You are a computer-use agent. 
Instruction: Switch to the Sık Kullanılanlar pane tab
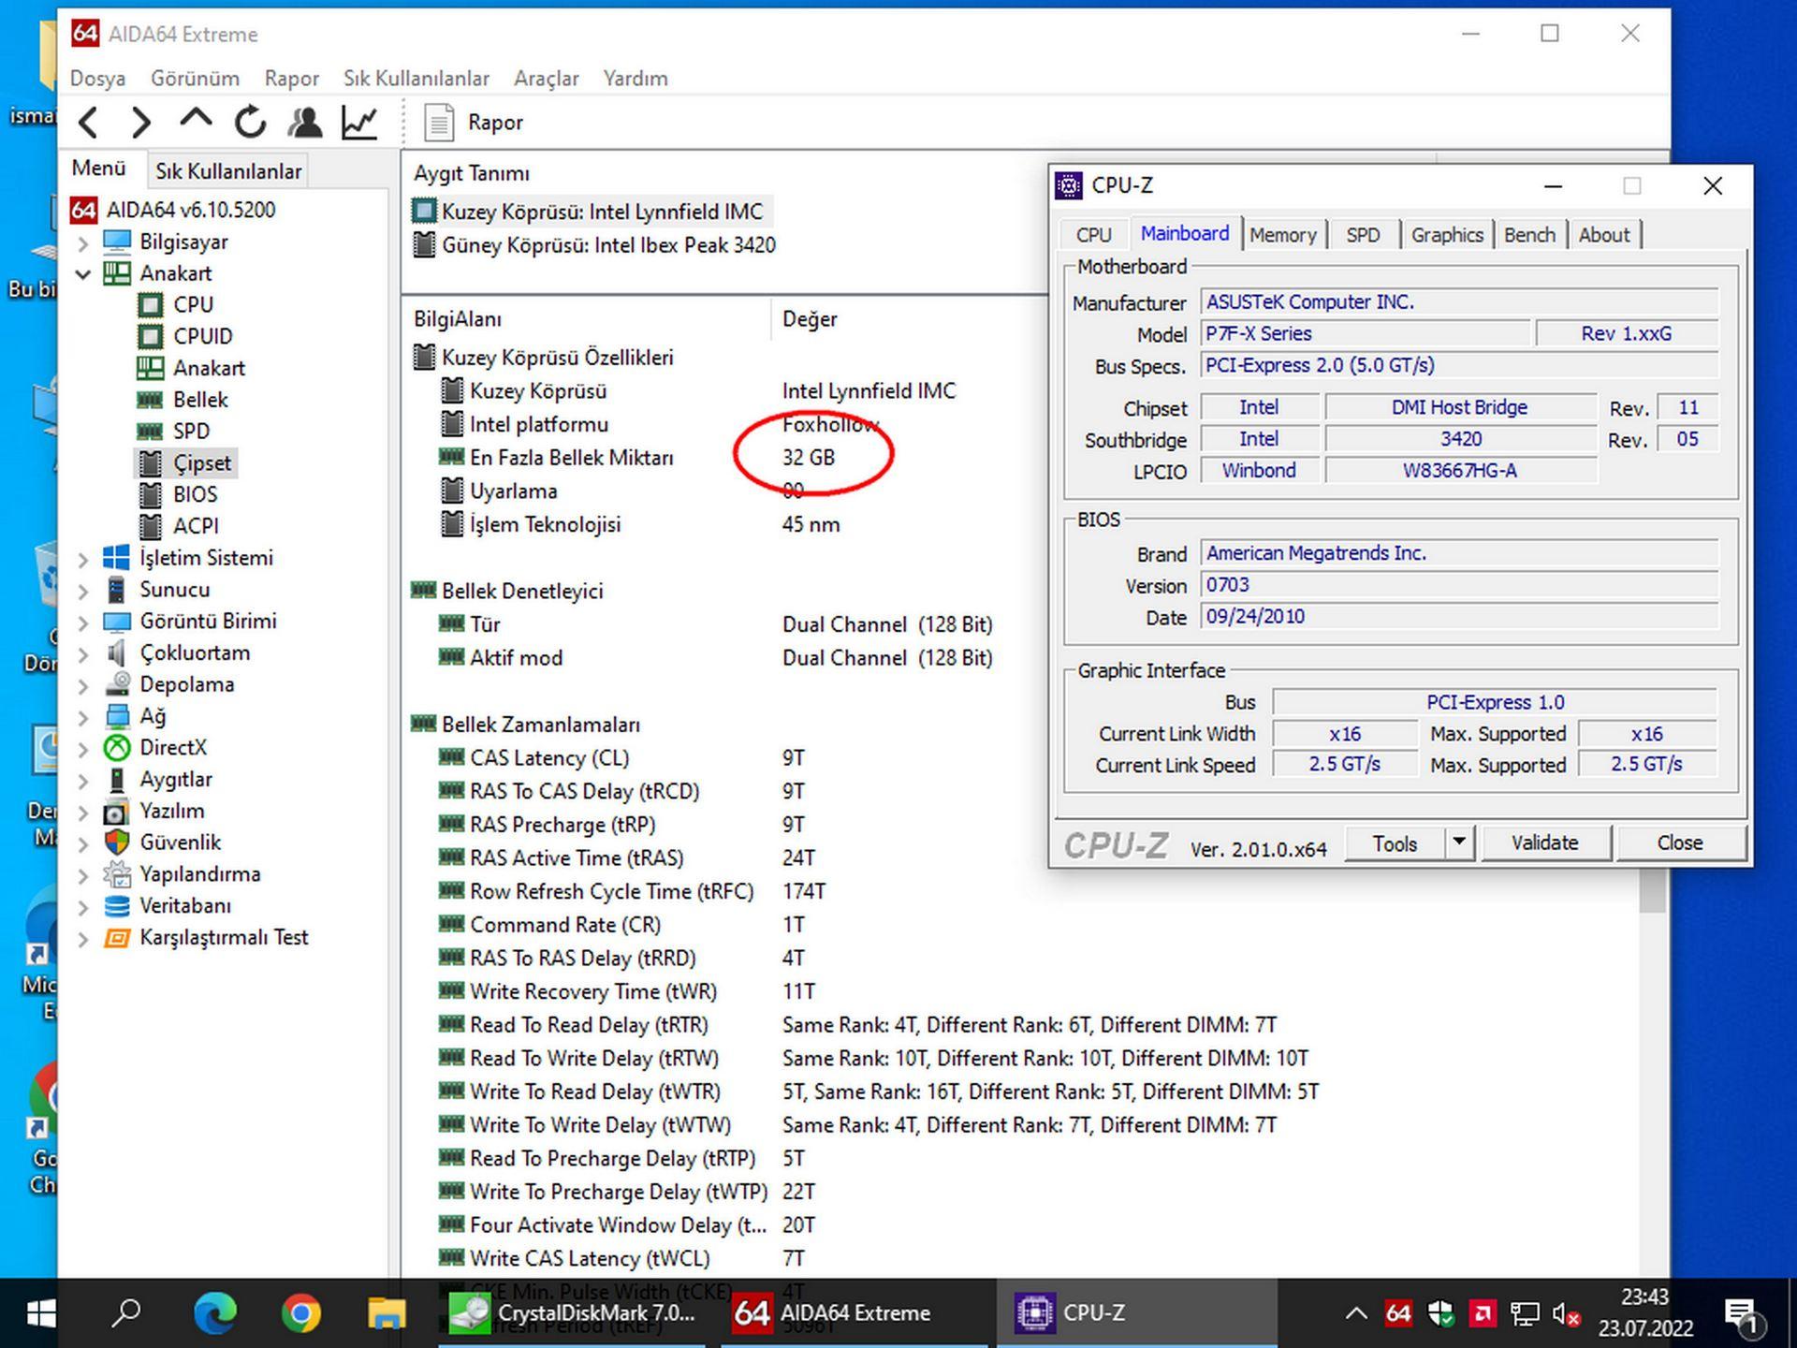click(x=228, y=171)
